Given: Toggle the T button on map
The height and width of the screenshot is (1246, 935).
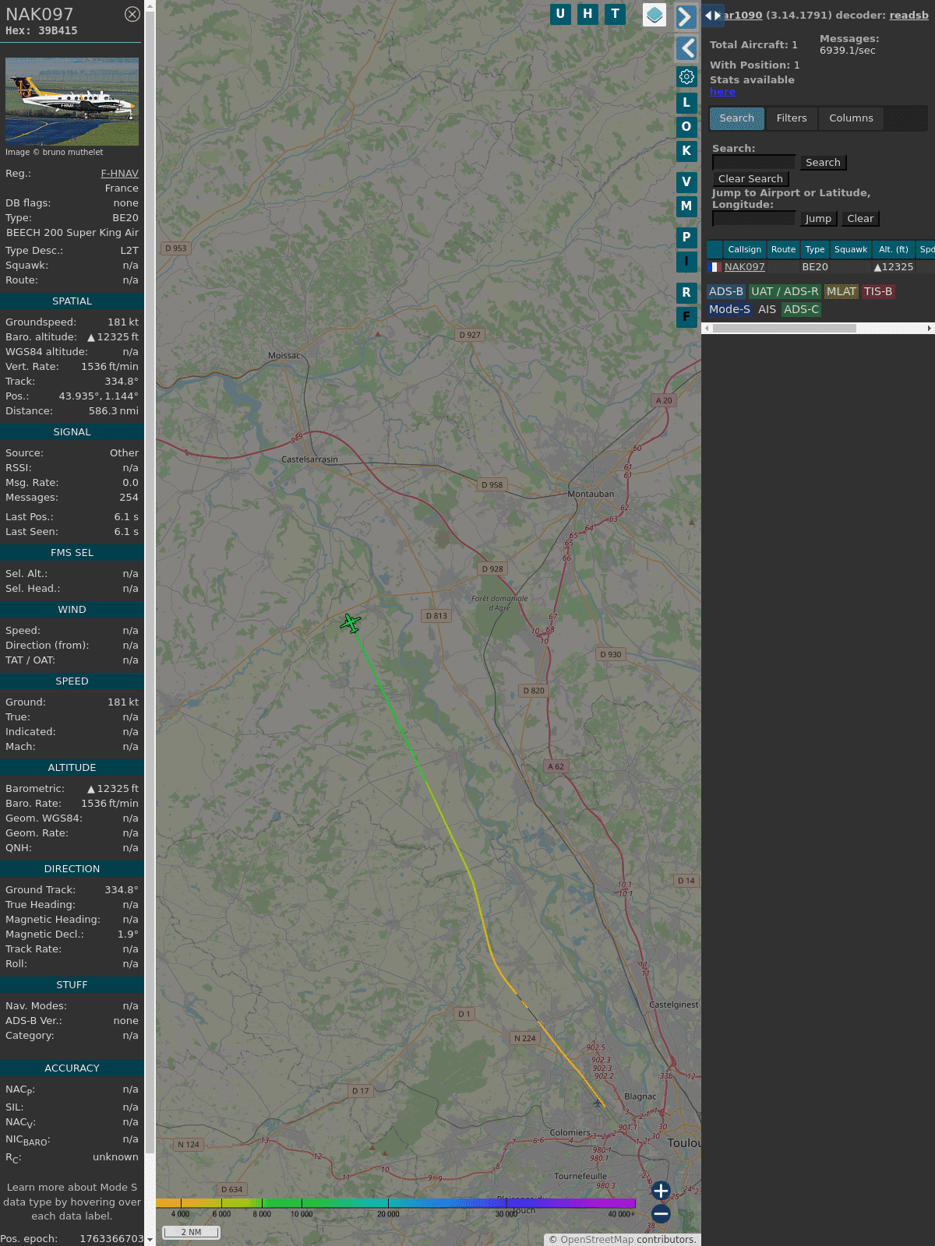Looking at the screenshot, I should 616,14.
